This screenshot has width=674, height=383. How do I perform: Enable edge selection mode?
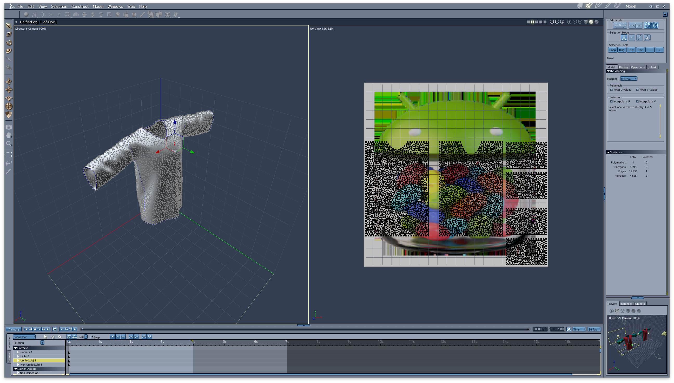640,38
